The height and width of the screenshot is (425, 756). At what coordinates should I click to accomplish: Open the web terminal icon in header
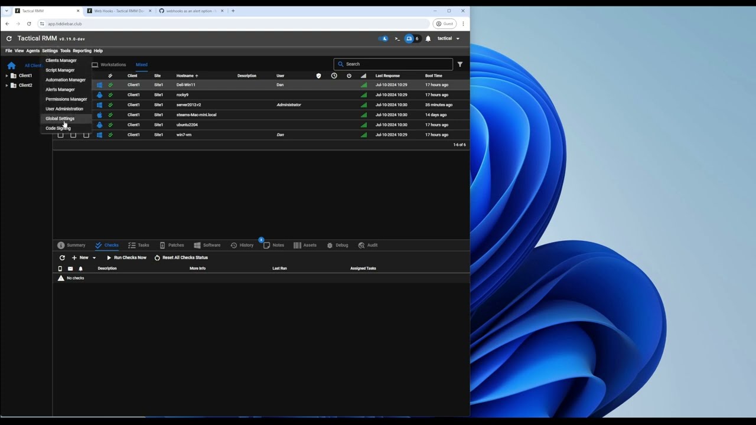click(397, 38)
